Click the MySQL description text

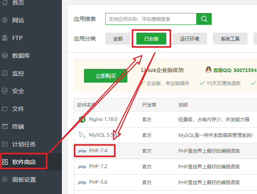(216, 135)
